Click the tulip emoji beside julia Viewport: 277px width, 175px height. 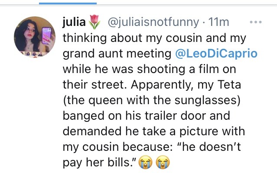point(95,22)
